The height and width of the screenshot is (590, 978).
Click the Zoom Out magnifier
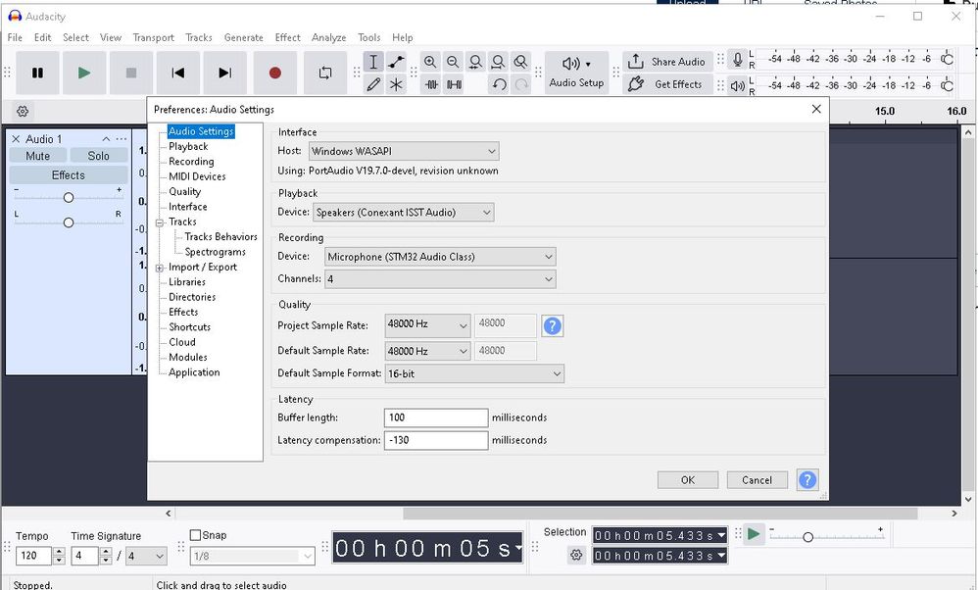point(453,62)
